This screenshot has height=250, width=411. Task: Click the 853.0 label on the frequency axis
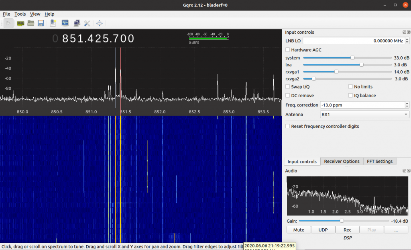pyautogui.click(x=229, y=112)
